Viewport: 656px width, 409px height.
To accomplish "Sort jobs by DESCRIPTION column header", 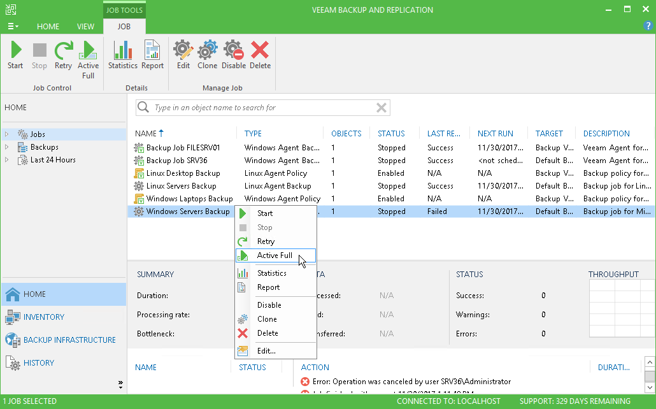I will (x=606, y=134).
